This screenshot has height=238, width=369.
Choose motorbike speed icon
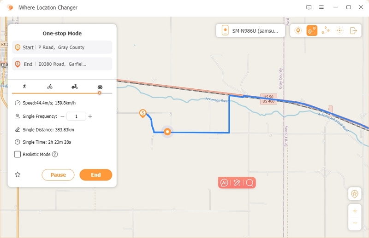[x=75, y=87]
